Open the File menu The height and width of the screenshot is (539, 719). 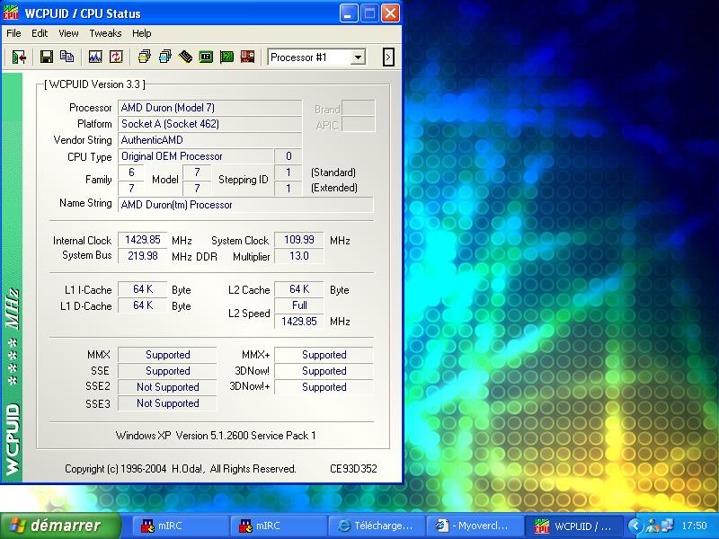(x=13, y=33)
